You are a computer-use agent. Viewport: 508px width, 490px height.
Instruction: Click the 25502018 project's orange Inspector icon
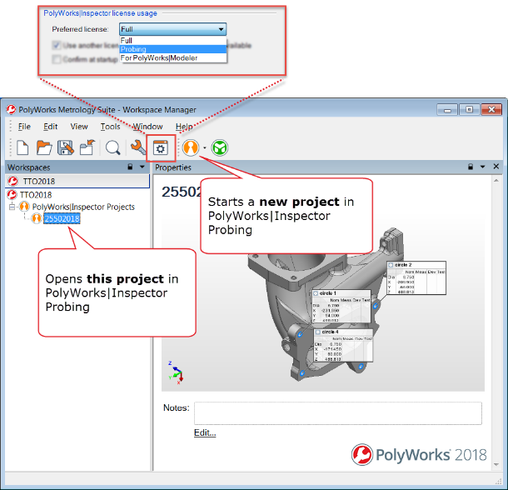(37, 218)
